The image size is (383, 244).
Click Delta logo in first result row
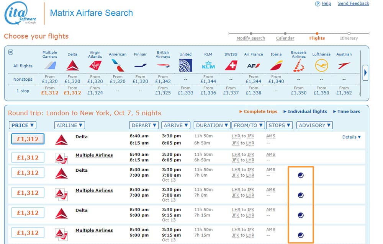(62, 140)
